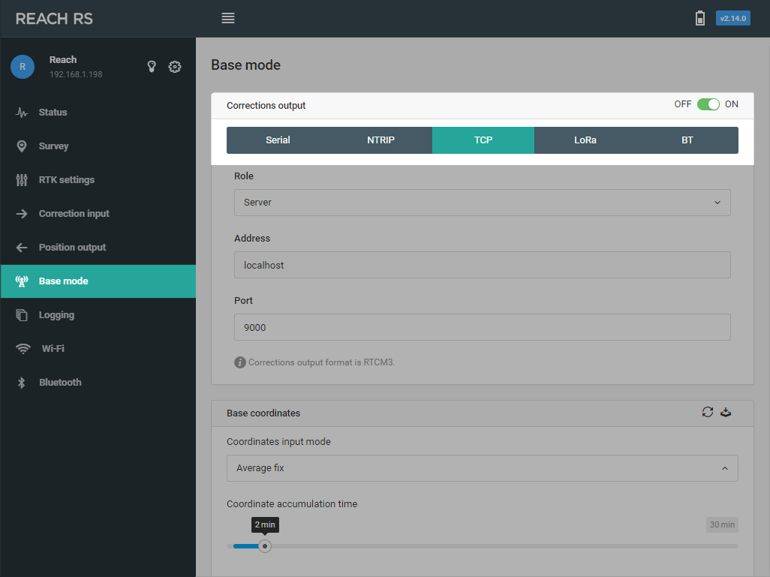
Task: Expand the Coordinates input mode dropdown
Action: [x=483, y=468]
